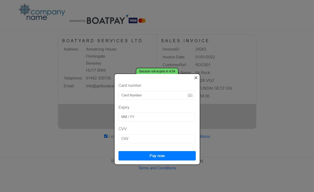
Task: Select the invoice ID value 29263
Action: pyautogui.click(x=201, y=49)
